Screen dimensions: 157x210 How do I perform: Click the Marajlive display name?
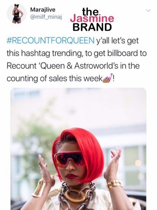(43, 10)
